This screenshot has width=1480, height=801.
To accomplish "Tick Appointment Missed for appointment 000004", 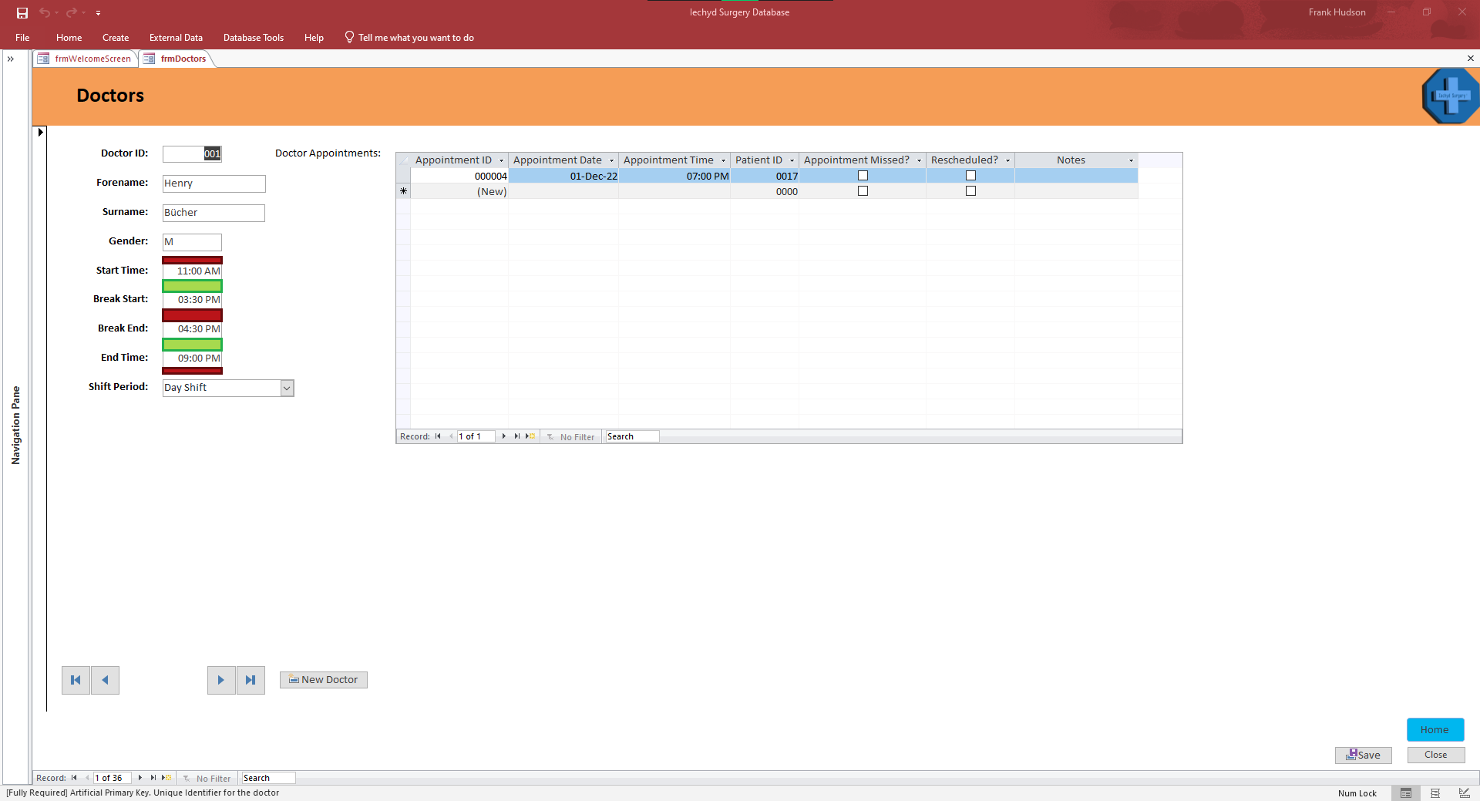I will [863, 176].
